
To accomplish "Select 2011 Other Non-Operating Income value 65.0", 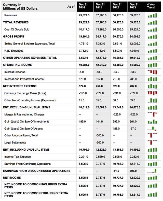I will coord(99,100).
